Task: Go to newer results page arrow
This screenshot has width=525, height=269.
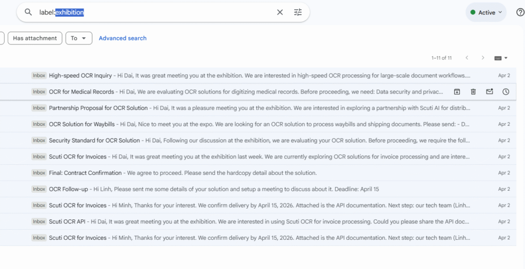Action: tap(467, 58)
